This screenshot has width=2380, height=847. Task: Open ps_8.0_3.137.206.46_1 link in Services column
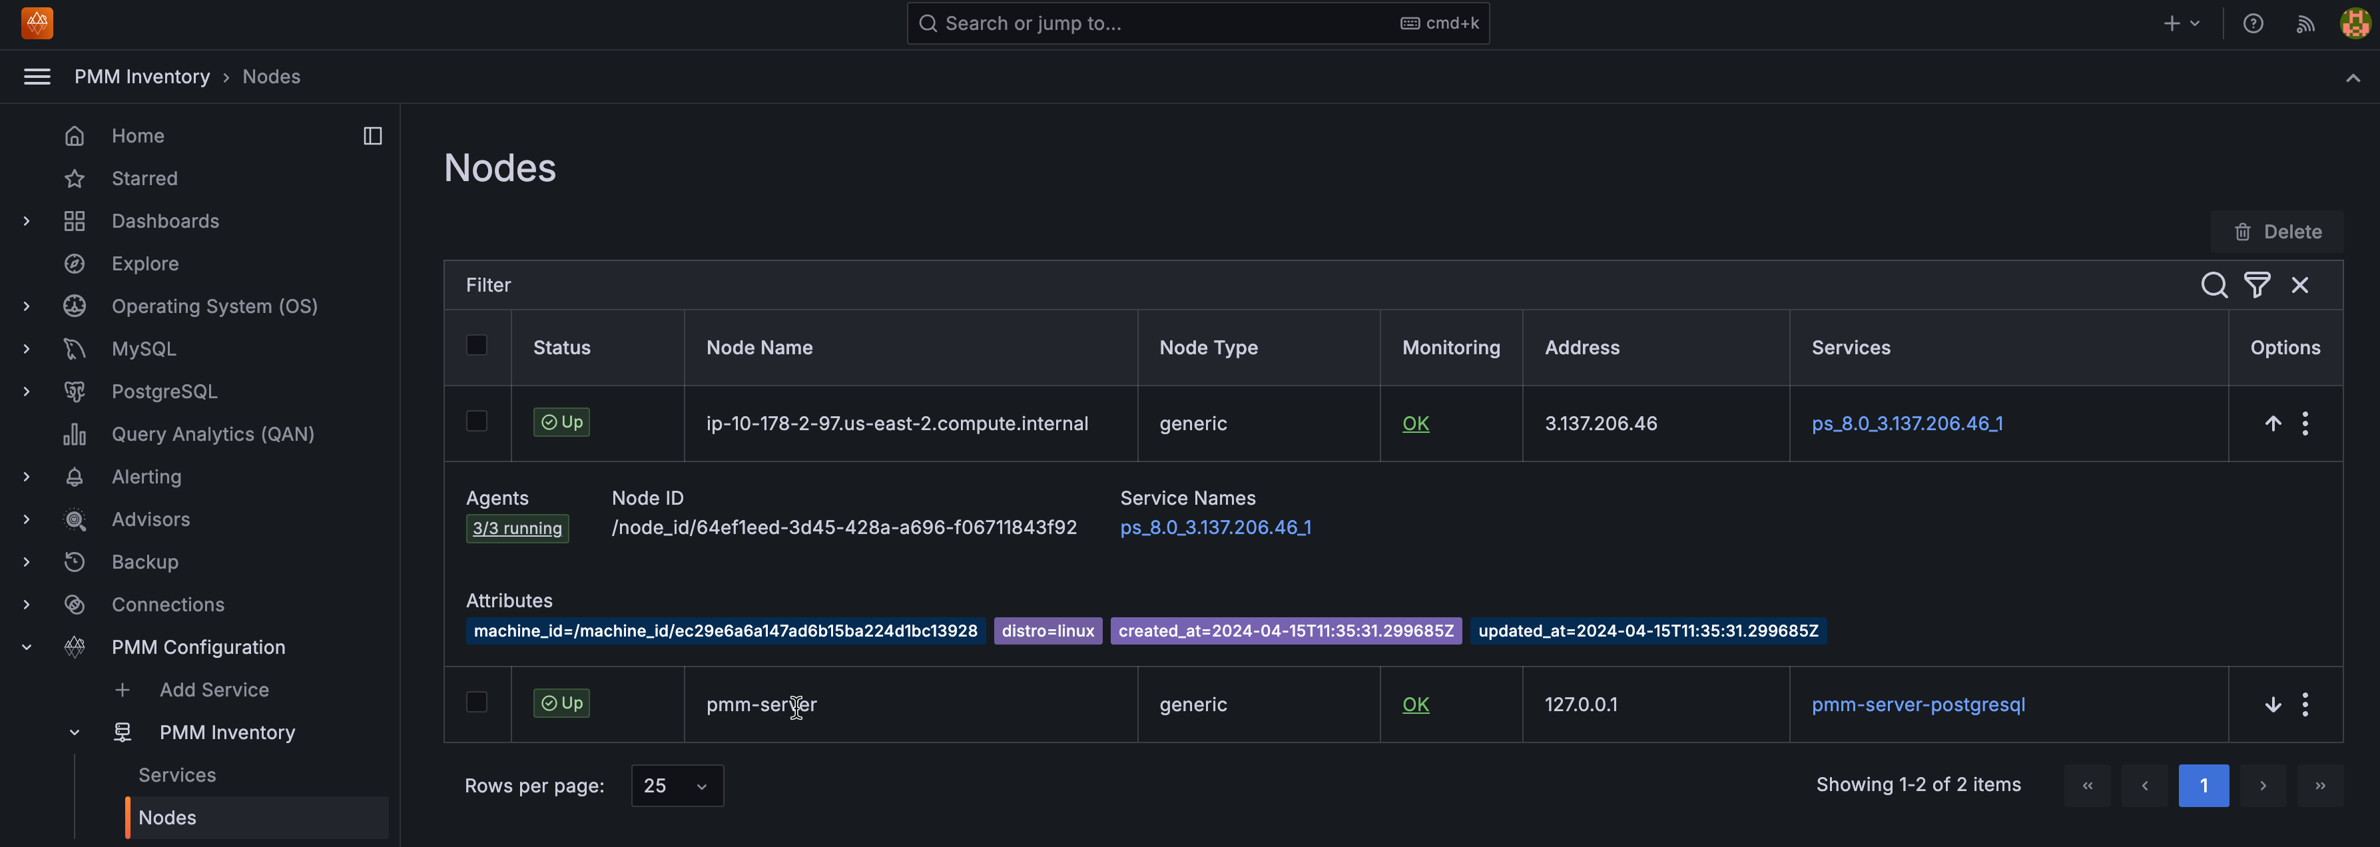(1907, 423)
